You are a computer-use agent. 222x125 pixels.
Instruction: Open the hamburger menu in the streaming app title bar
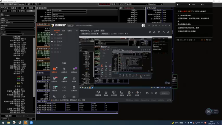tap(159, 26)
